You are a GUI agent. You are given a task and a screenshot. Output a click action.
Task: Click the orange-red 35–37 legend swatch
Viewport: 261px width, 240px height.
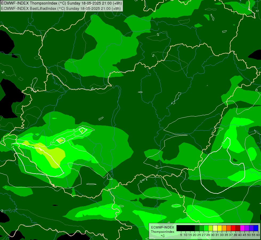(228, 228)
